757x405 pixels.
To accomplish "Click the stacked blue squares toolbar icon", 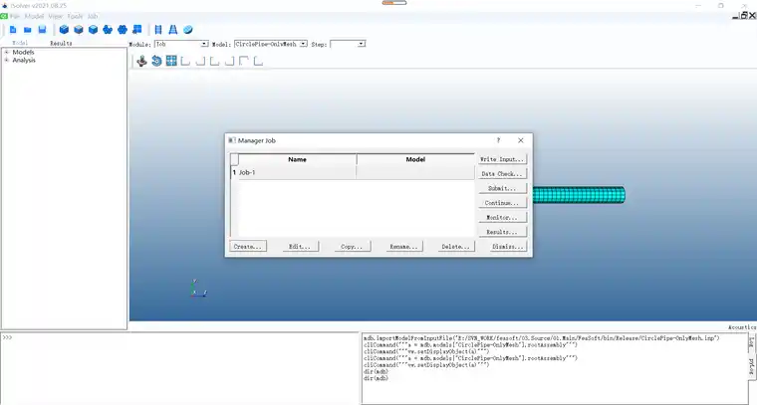I will (x=137, y=30).
